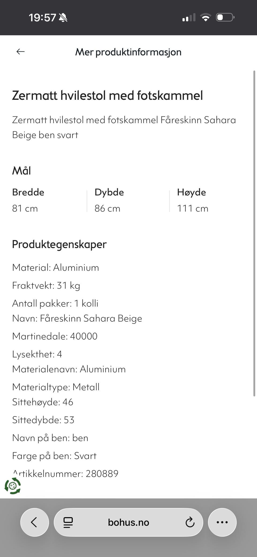Click the page scrollbar on right edge
The height and width of the screenshot is (557, 257).
(254, 233)
